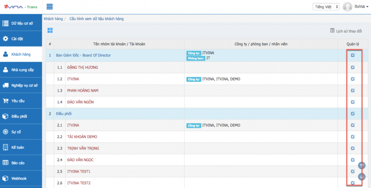Expand the itvina user account menu
371x188 pixels.
pos(356,7)
